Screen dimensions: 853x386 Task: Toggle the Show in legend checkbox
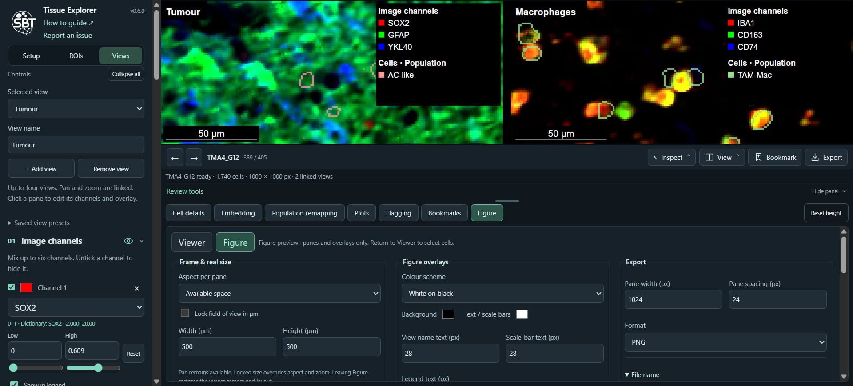pos(14,384)
